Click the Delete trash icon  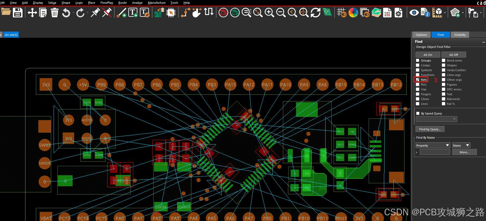coord(55,13)
